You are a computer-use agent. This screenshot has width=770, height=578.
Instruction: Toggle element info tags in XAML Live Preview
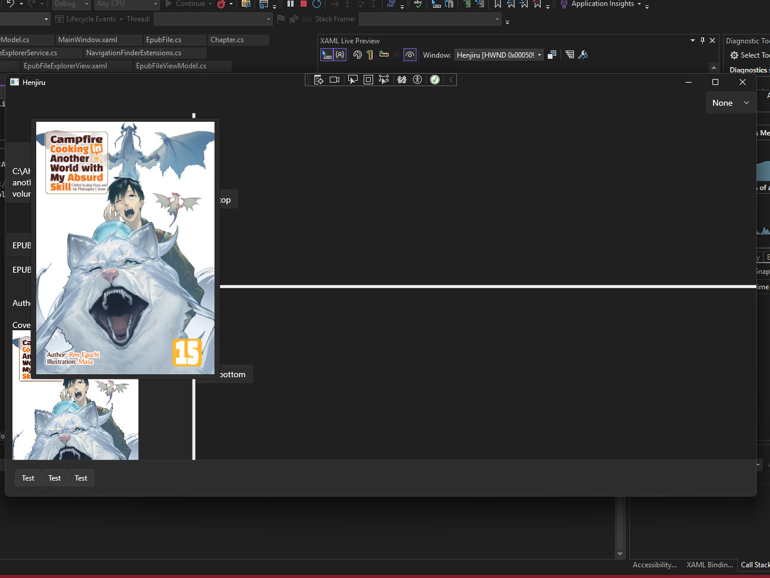coord(340,55)
